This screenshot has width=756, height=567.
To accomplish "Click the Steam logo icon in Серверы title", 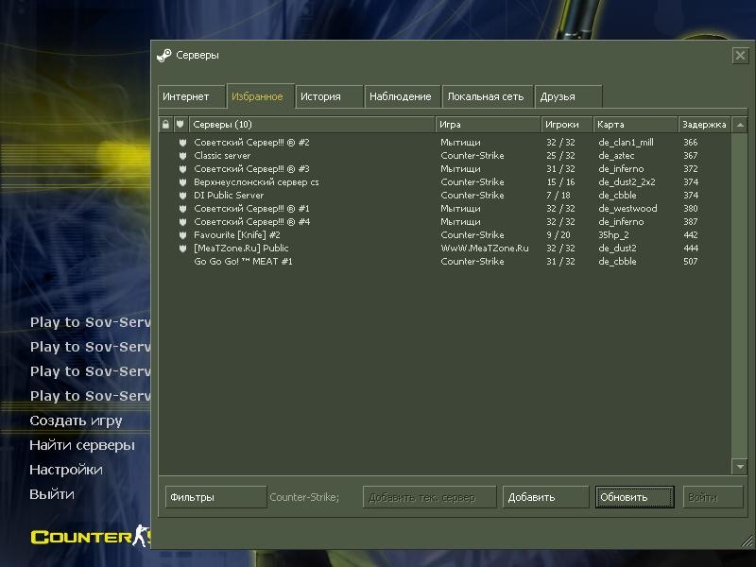I will coord(163,56).
